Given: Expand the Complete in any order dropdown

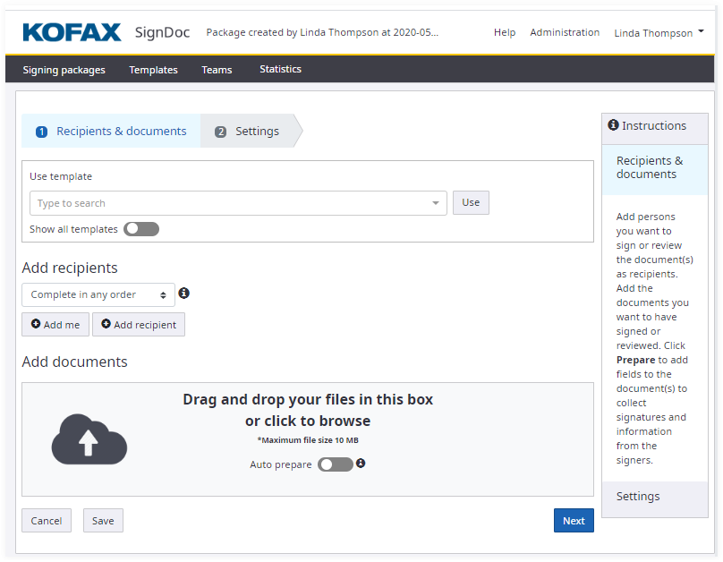Looking at the screenshot, I should point(98,294).
